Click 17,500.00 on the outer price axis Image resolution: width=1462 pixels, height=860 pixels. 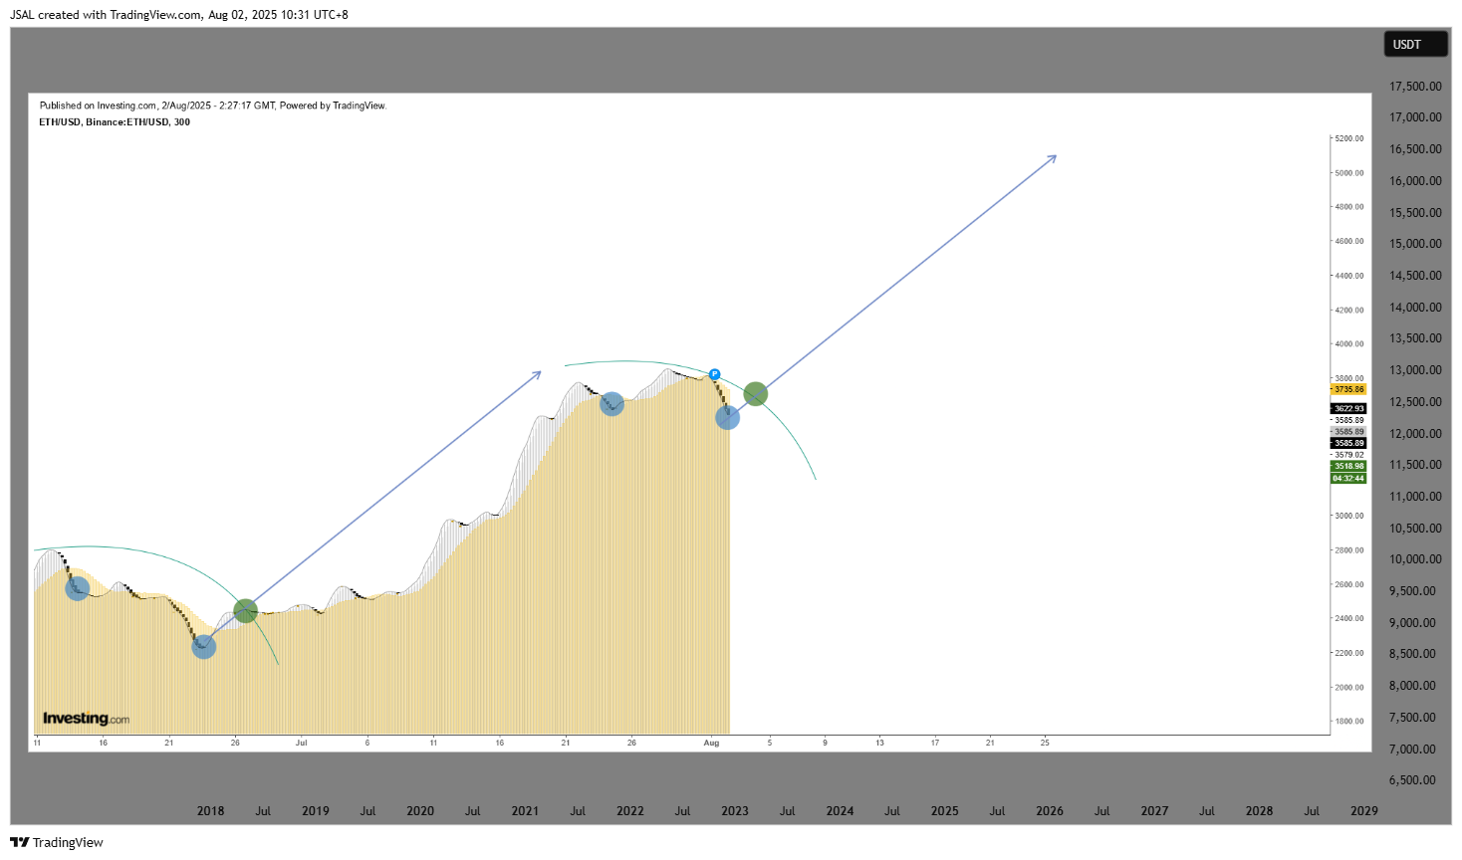1415,87
